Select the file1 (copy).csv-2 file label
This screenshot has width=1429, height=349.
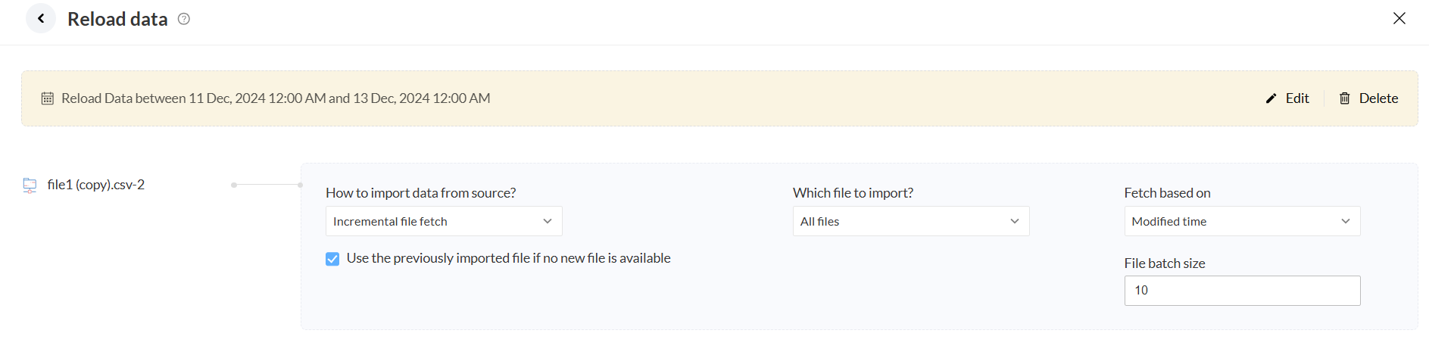tap(96, 185)
